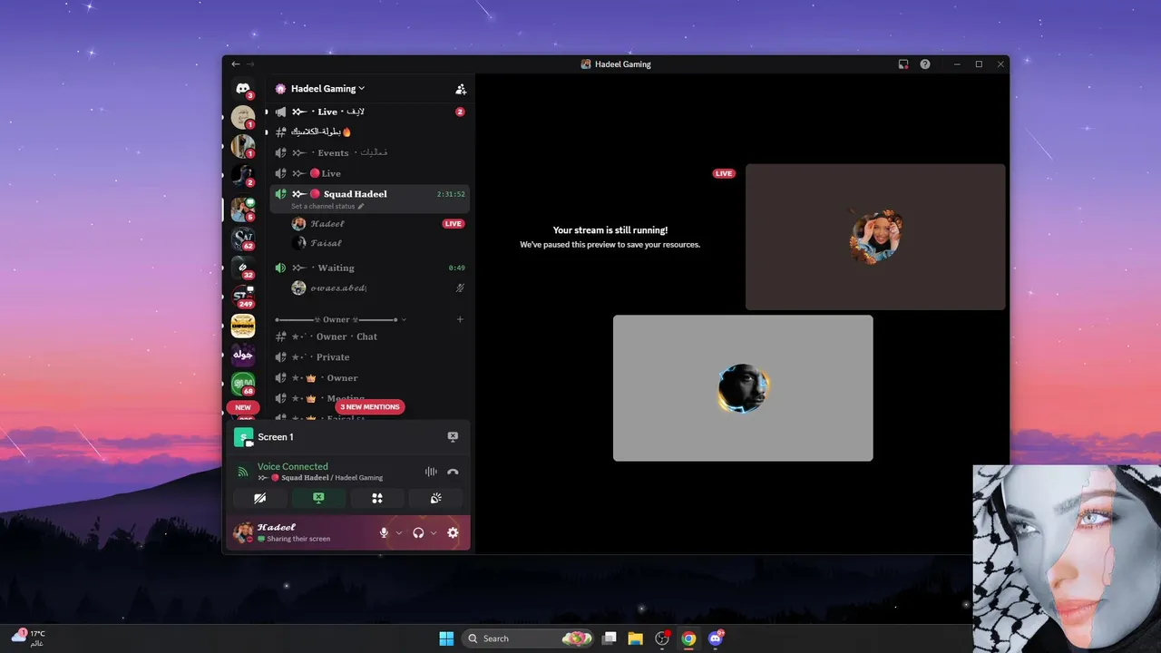This screenshot has width=1161, height=653.
Task: Join the crown Owner voice channel
Action: pos(370,378)
